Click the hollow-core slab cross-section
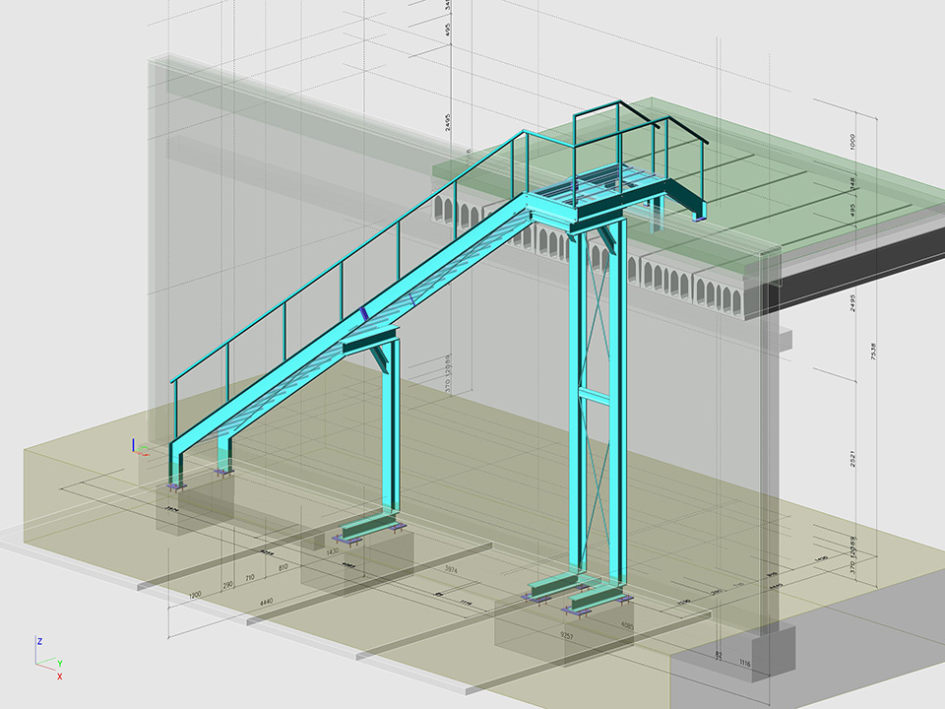 (679, 281)
